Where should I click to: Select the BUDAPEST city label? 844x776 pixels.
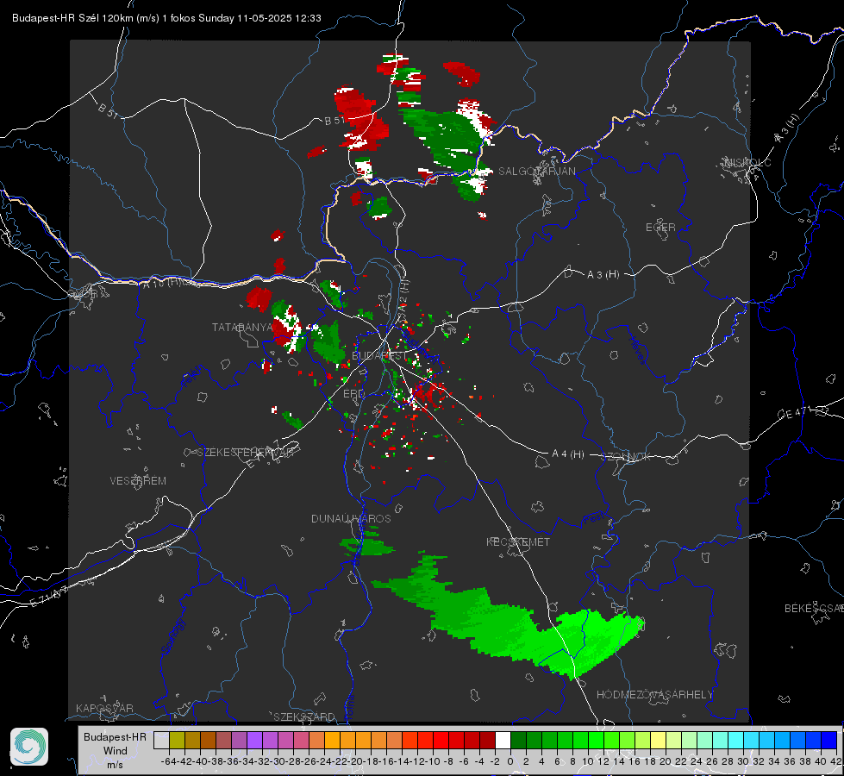pos(379,355)
